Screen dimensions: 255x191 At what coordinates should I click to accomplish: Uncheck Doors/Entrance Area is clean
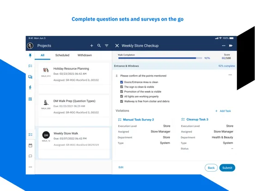point(121,82)
